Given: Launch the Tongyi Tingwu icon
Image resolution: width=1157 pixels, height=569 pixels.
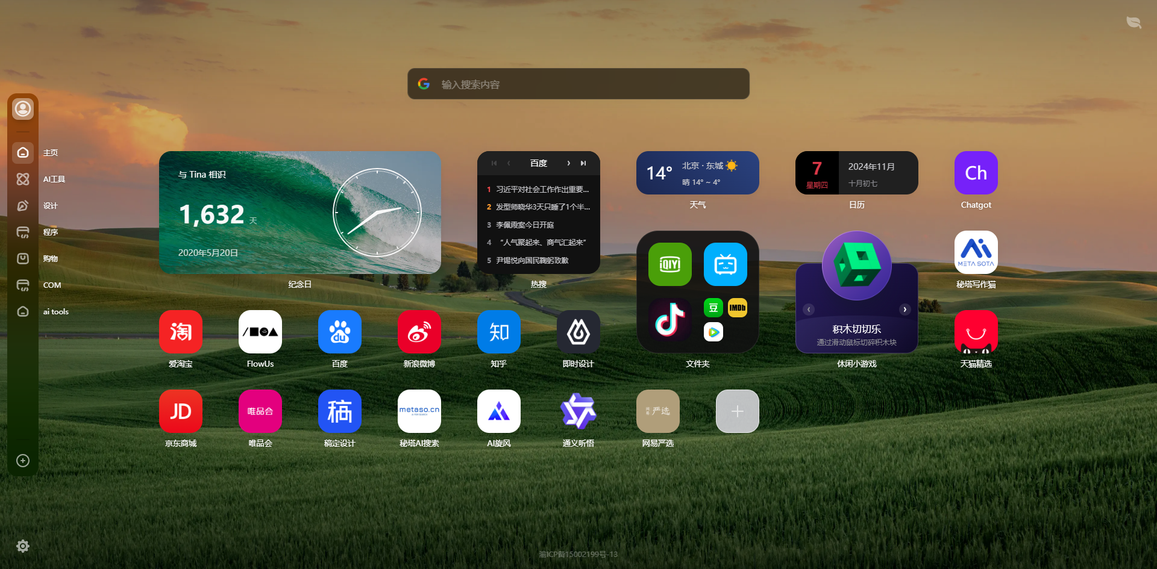Looking at the screenshot, I should pos(578,411).
